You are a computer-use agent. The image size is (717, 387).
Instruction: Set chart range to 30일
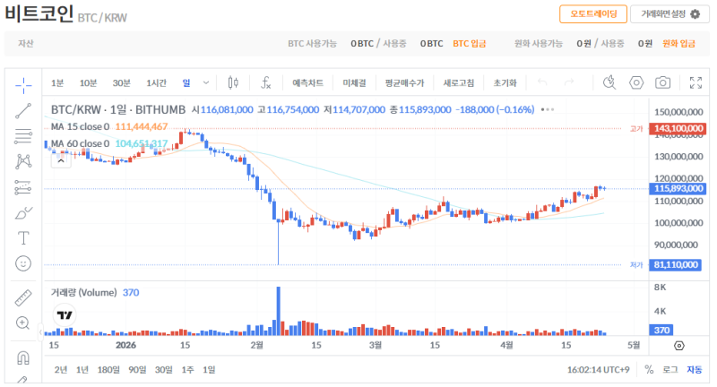(164, 370)
